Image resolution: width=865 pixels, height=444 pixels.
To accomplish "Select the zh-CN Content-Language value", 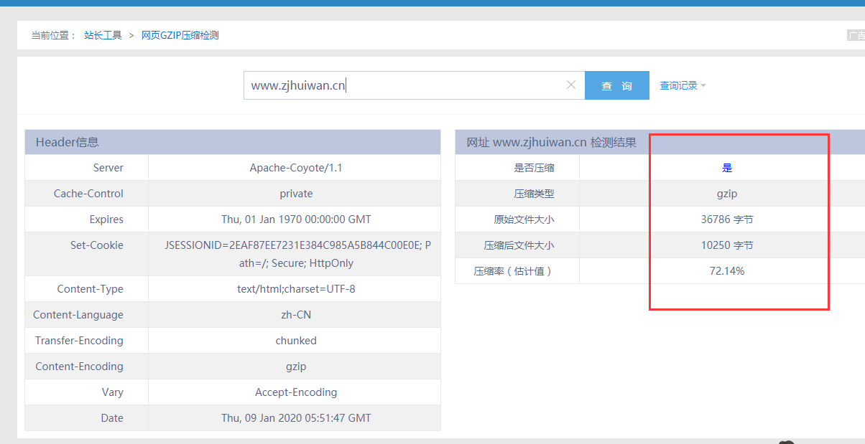I will (296, 315).
